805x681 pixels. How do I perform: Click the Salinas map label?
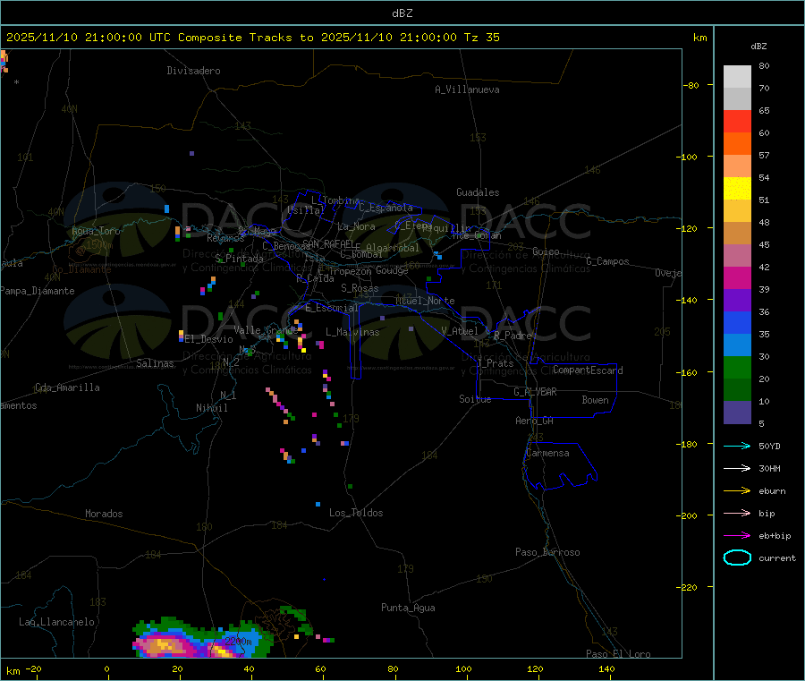155,363
